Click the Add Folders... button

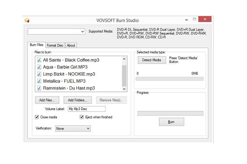pyautogui.click(x=78, y=100)
